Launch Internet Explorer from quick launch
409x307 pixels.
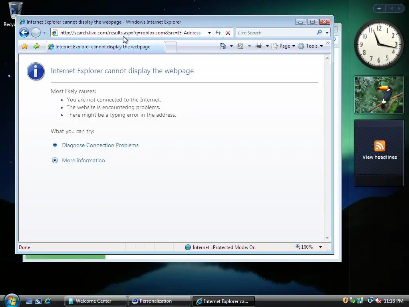tap(48, 301)
